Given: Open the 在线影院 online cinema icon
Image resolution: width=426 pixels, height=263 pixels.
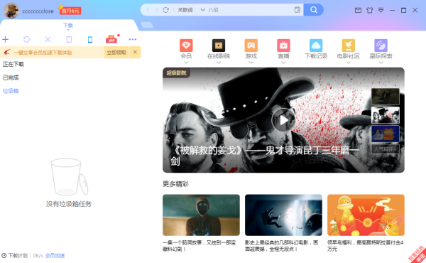Looking at the screenshot, I should pos(219,45).
